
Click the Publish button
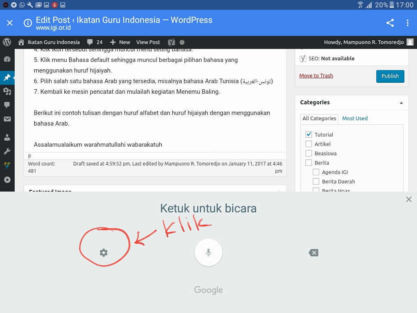pos(390,76)
